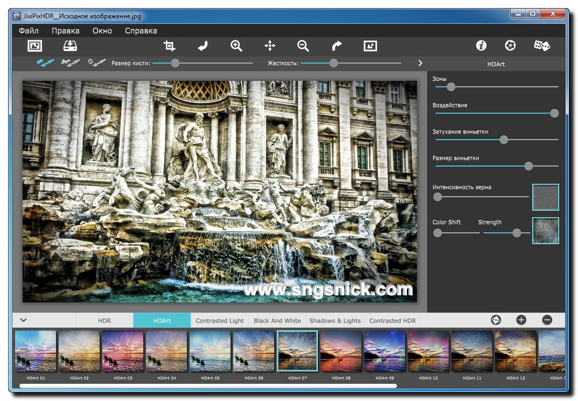
Task: Apply the HDArt 09 preset
Action: 385,351
